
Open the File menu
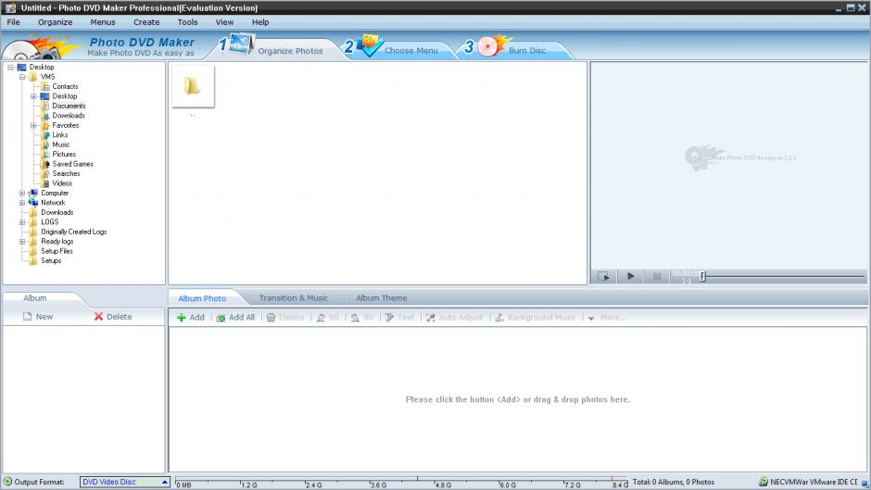pyautogui.click(x=13, y=22)
